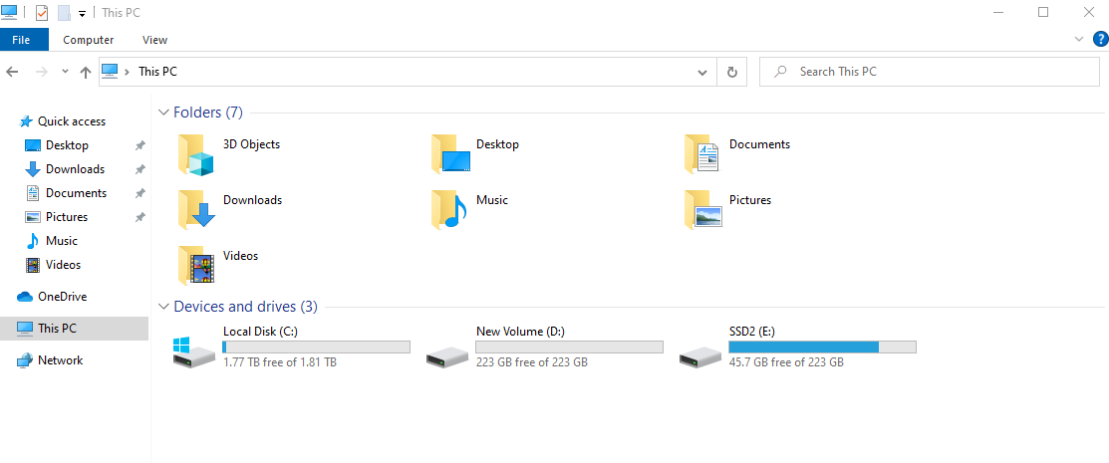Open the recent locations dropdown arrow
Screen dimensions: 1109x463
click(65, 72)
